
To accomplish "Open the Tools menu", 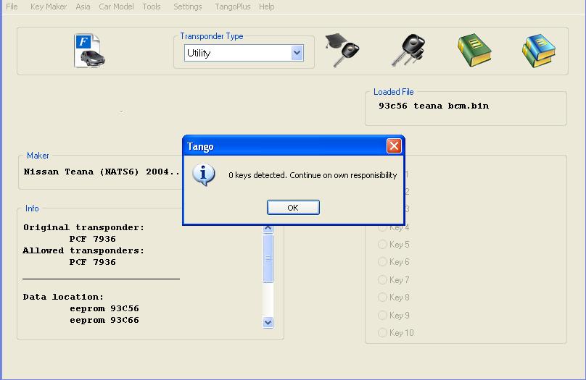I will pos(152,7).
